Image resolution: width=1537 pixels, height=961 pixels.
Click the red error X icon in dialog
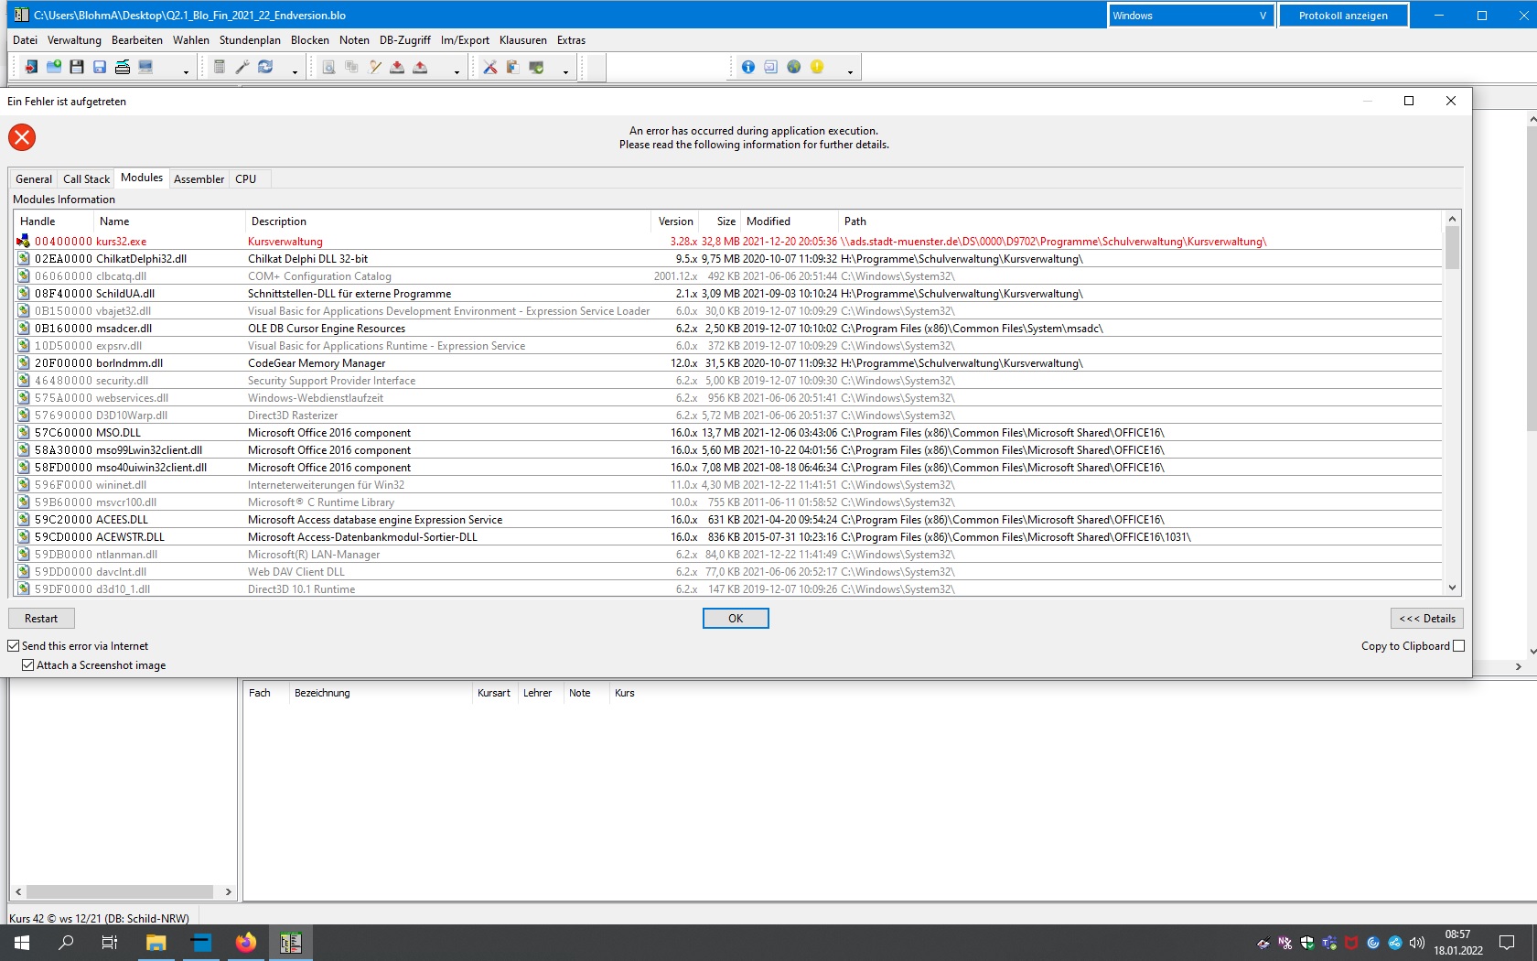[x=22, y=137]
